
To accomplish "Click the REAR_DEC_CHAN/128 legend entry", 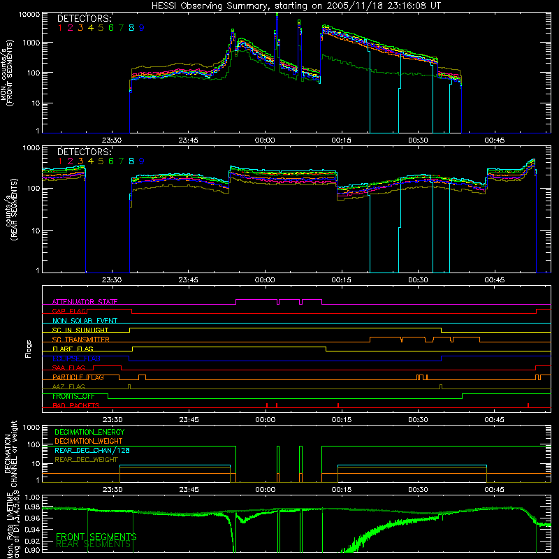I will [92, 450].
